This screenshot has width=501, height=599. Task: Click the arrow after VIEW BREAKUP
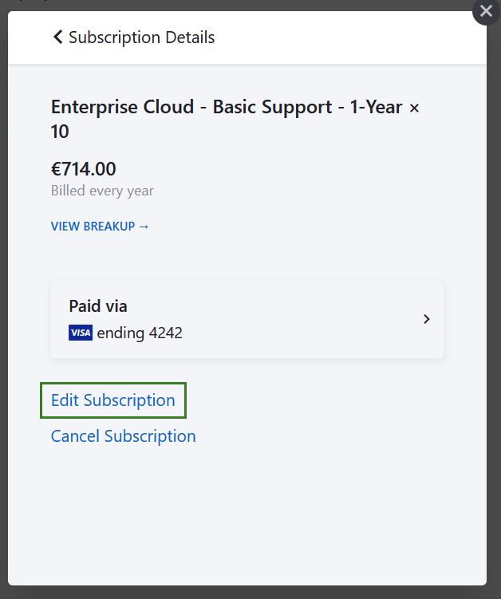(x=144, y=227)
